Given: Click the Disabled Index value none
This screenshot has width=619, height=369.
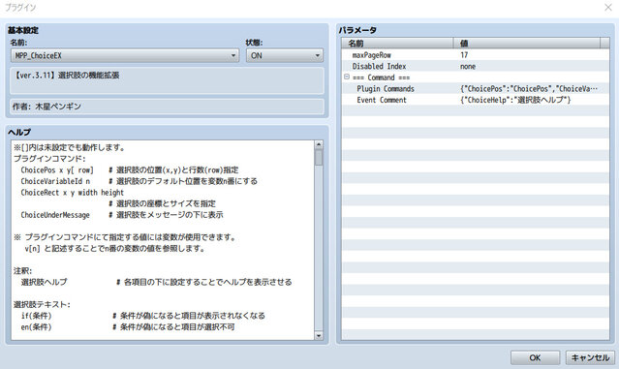Looking at the screenshot, I should pyautogui.click(x=468, y=66).
